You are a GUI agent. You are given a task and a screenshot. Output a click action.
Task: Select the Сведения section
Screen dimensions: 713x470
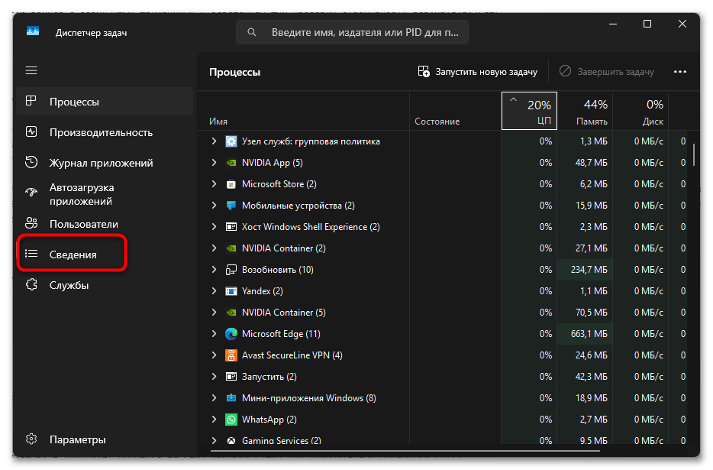[x=105, y=254]
